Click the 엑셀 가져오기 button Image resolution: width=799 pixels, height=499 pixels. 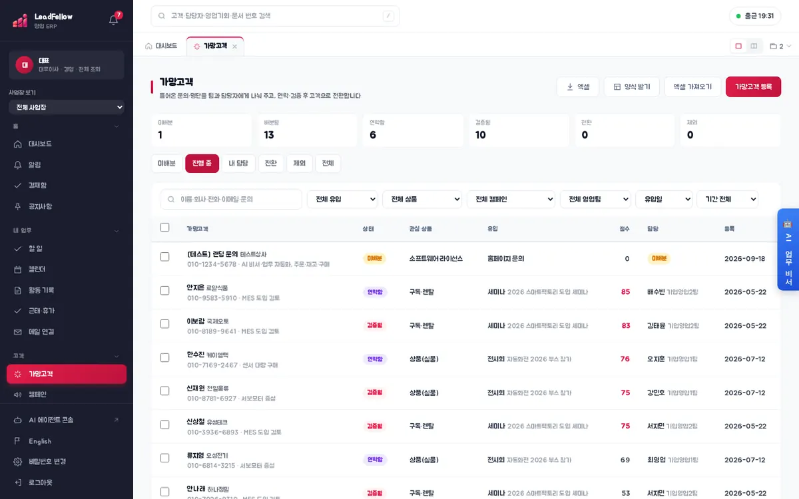(x=692, y=86)
